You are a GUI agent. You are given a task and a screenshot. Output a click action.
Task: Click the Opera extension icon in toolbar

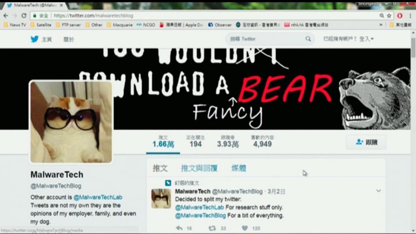click(400, 15)
